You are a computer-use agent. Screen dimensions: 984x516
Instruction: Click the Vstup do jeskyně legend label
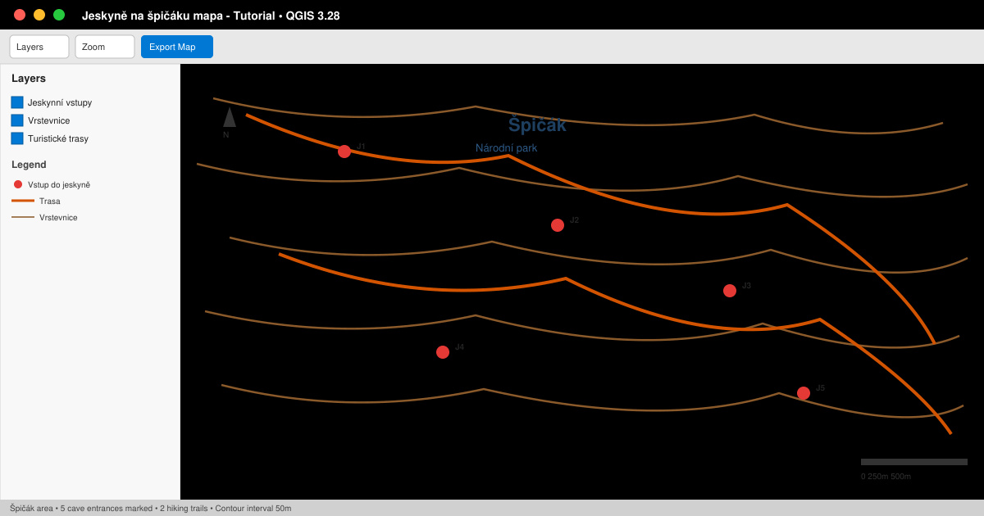[59, 185]
